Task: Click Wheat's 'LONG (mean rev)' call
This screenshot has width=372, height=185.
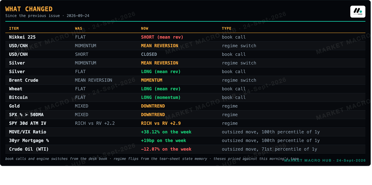Action: [161, 89]
